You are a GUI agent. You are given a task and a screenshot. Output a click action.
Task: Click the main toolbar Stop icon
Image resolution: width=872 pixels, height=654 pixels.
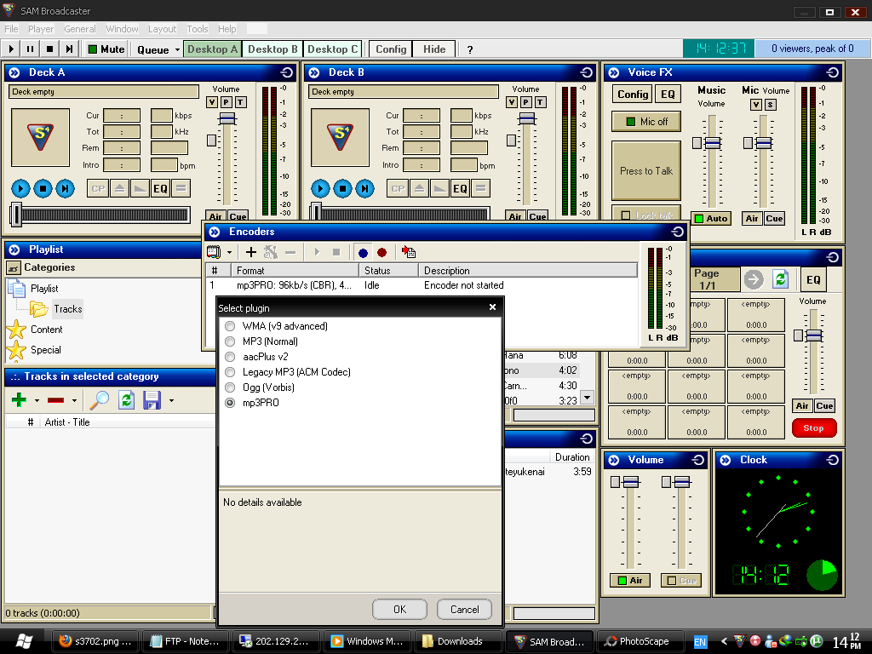coord(49,49)
